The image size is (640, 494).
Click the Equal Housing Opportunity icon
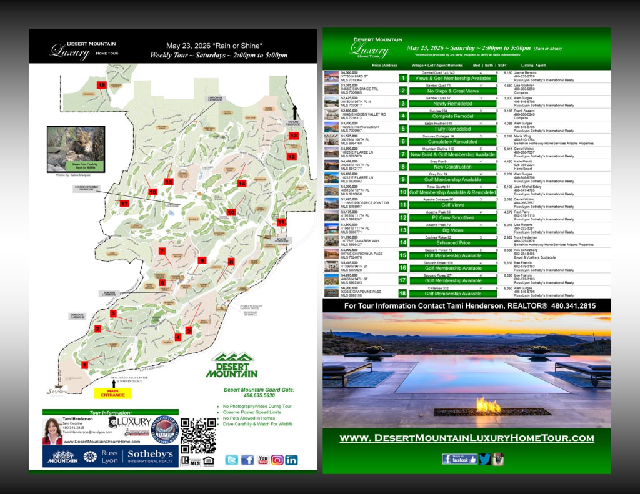click(x=209, y=462)
